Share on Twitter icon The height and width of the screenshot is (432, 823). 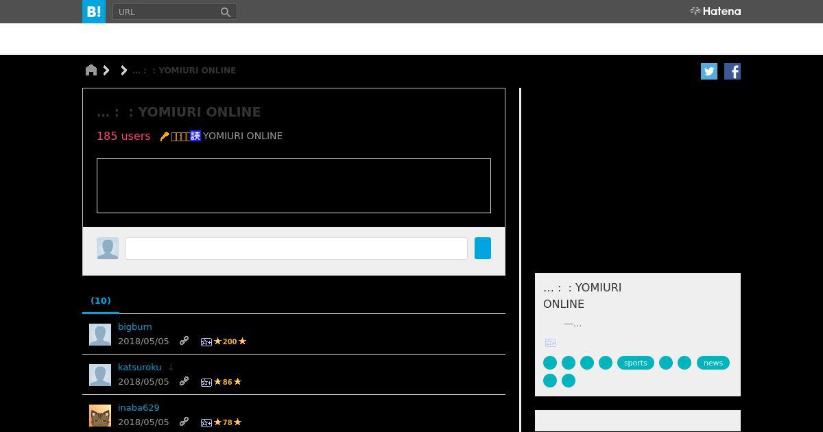[x=709, y=71]
